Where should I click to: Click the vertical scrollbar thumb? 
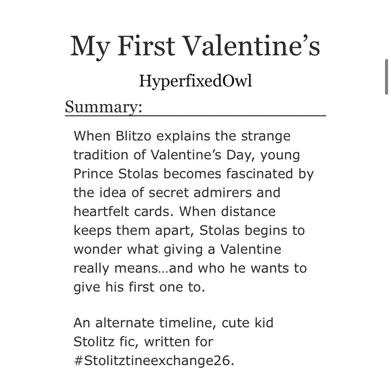386,77
